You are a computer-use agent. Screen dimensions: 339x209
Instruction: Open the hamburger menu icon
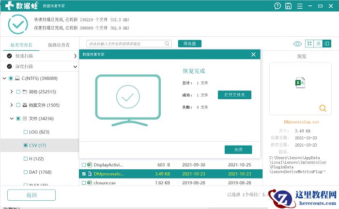300,6
